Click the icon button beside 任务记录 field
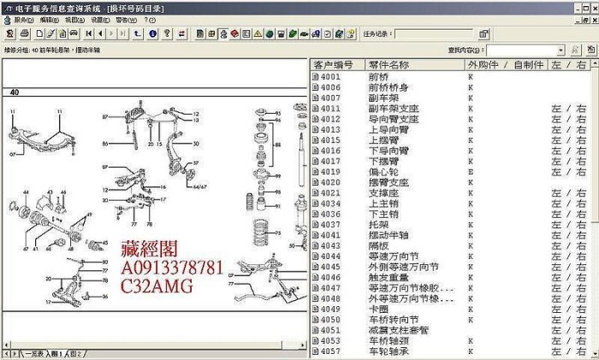 pos(484,34)
